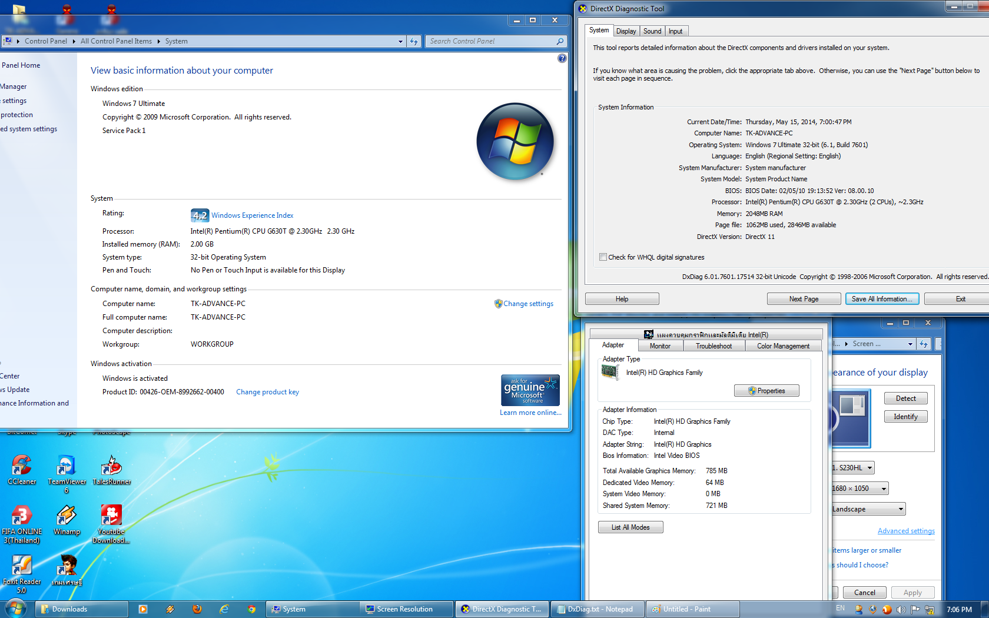Switch to the Input tab in DirectX tool
The width and height of the screenshot is (989, 618).
tap(676, 31)
